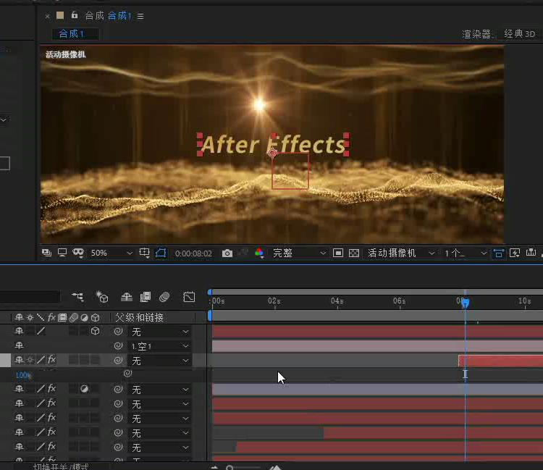The height and width of the screenshot is (470, 543).
Task: Click the 切换开关/模式 button
Action: point(62,466)
